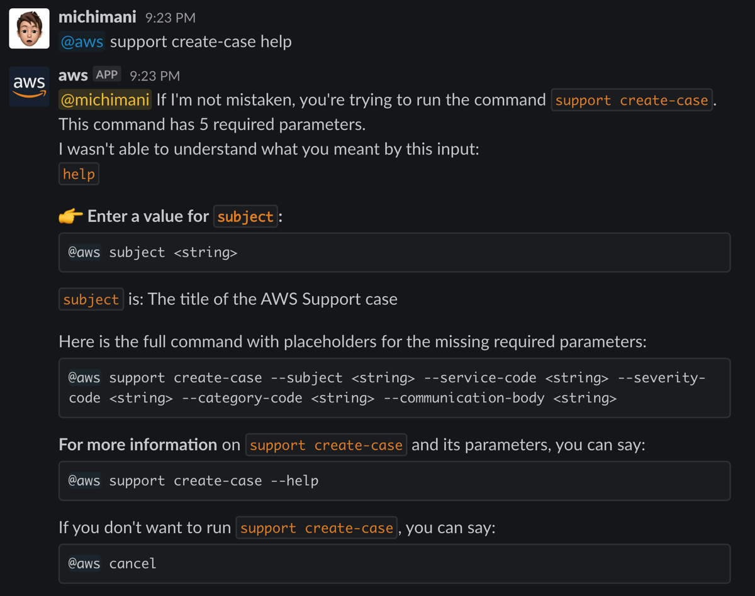Click the @aws prefix in the subject command block
Viewport: 755px width, 596px height.
click(x=84, y=252)
